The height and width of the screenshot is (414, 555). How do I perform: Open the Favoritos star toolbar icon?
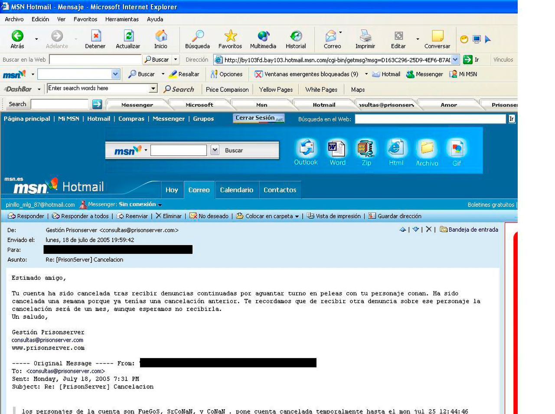pyautogui.click(x=230, y=39)
